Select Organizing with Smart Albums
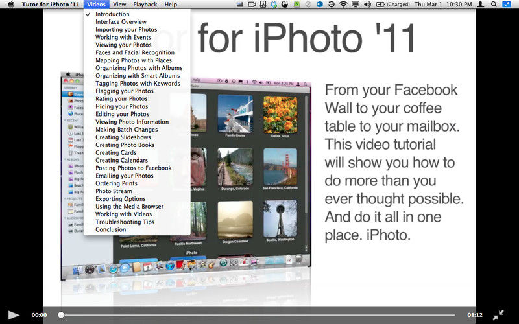This screenshot has height=324, width=519. pyautogui.click(x=137, y=76)
